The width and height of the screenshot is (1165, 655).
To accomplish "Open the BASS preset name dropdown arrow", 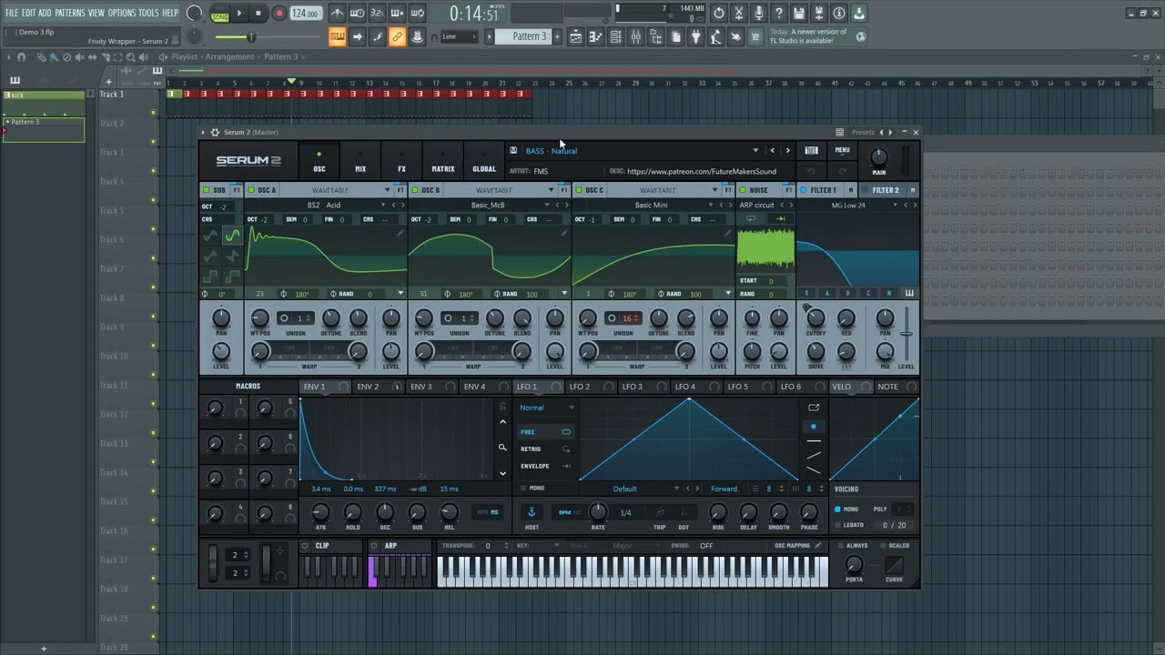I will [755, 151].
